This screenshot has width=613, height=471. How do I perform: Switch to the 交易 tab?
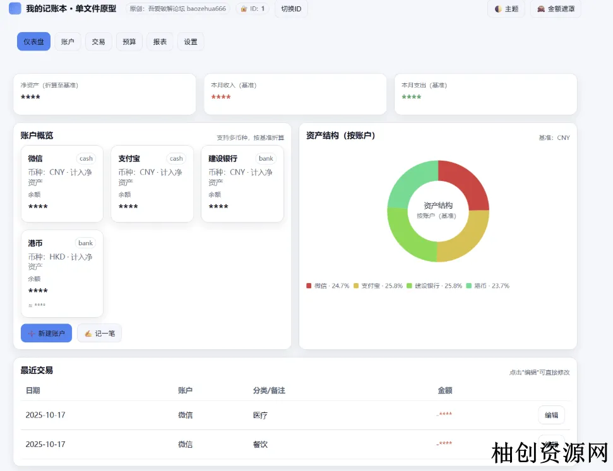pos(98,42)
